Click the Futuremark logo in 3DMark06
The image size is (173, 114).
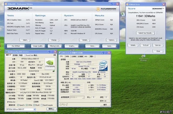(x=106, y=9)
